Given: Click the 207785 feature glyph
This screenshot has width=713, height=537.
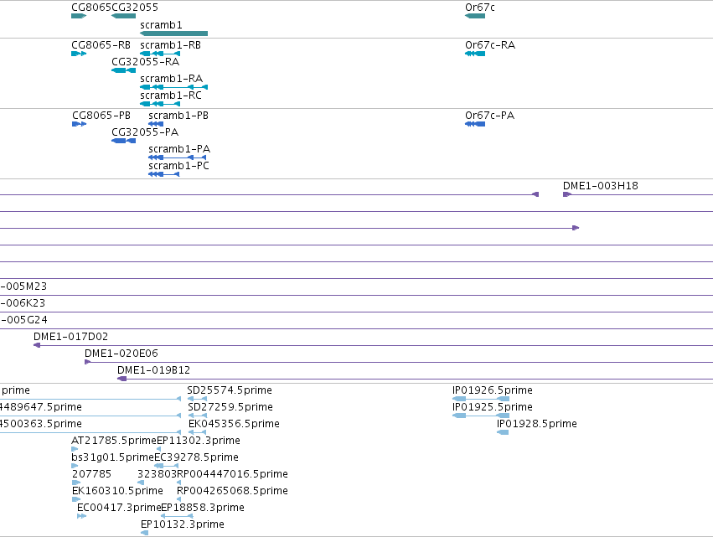Looking at the screenshot, I should pos(76,483).
